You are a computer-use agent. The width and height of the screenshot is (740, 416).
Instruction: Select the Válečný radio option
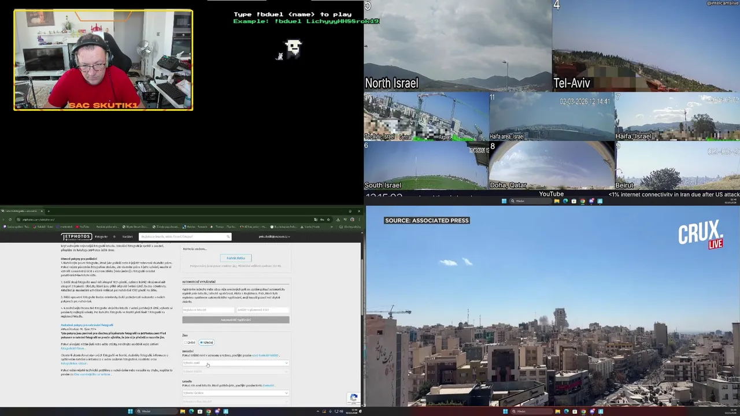pyautogui.click(x=206, y=342)
